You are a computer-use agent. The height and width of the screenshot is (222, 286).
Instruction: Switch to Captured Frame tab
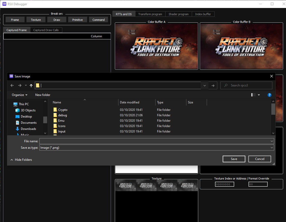[x=16, y=30]
